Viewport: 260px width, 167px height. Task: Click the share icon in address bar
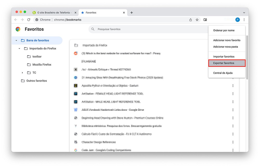tap(191, 20)
